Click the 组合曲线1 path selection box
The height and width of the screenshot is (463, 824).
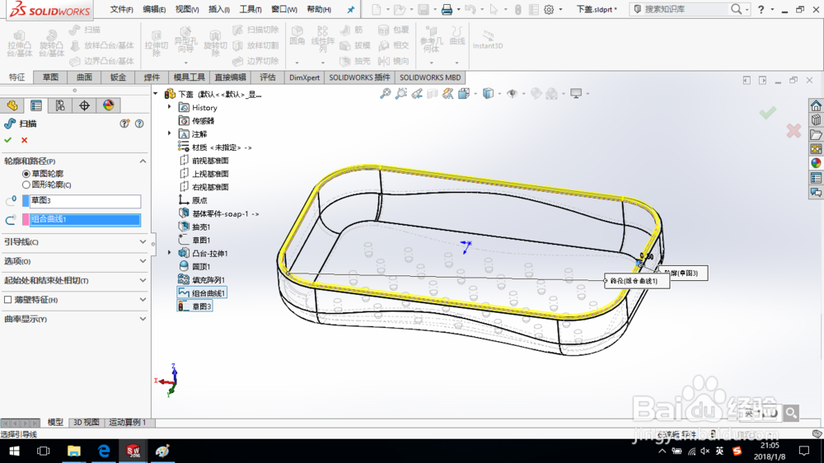click(x=85, y=220)
